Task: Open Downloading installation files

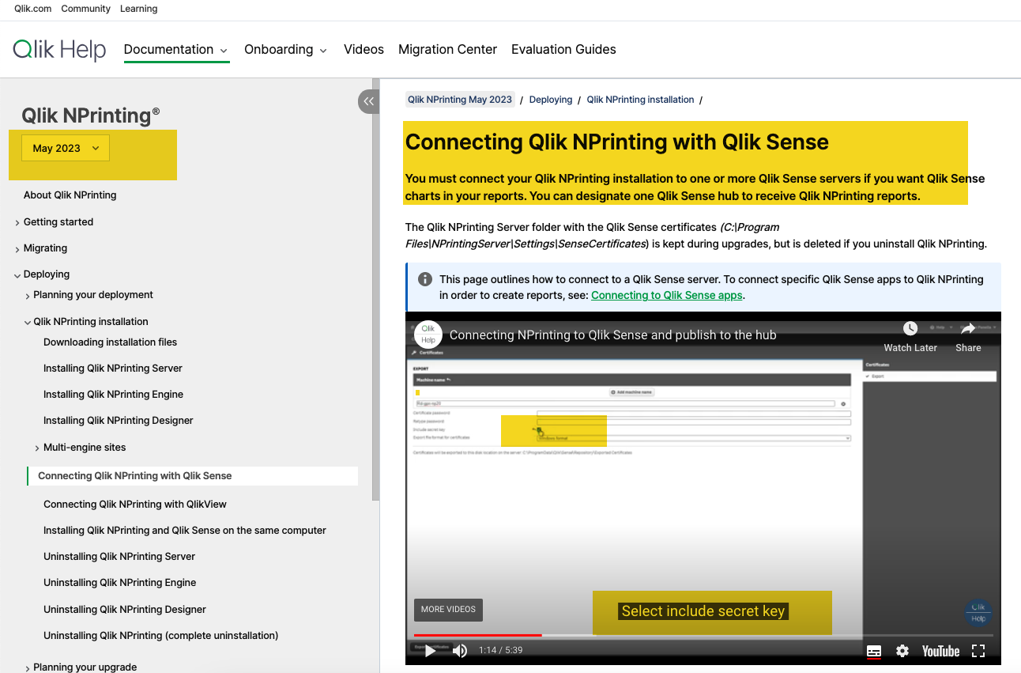Action: (x=111, y=342)
